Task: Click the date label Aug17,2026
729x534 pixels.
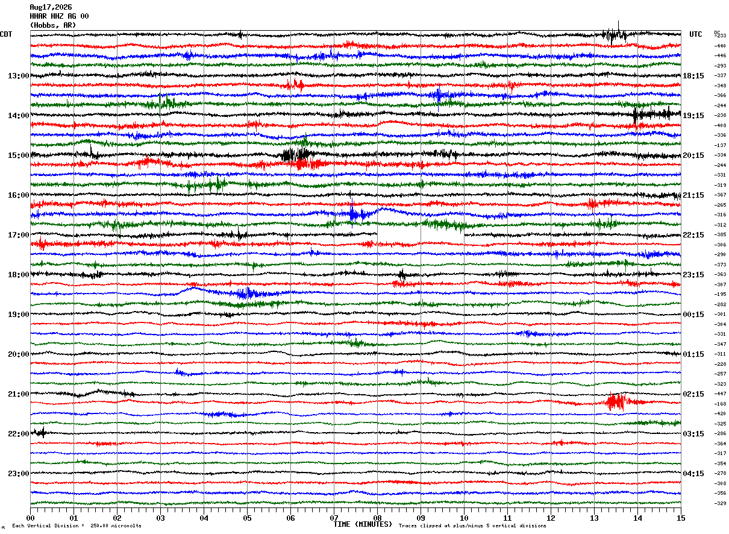Action: (x=51, y=7)
